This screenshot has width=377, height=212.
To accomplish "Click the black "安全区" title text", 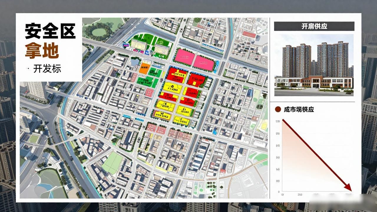I will pyautogui.click(x=50, y=31).
